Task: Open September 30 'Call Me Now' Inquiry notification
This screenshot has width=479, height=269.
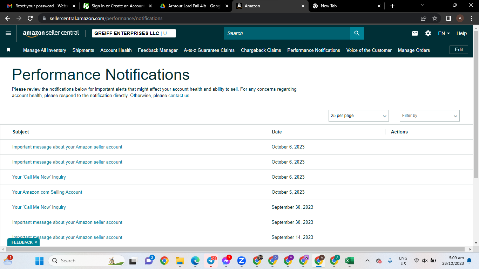Action: pyautogui.click(x=39, y=207)
